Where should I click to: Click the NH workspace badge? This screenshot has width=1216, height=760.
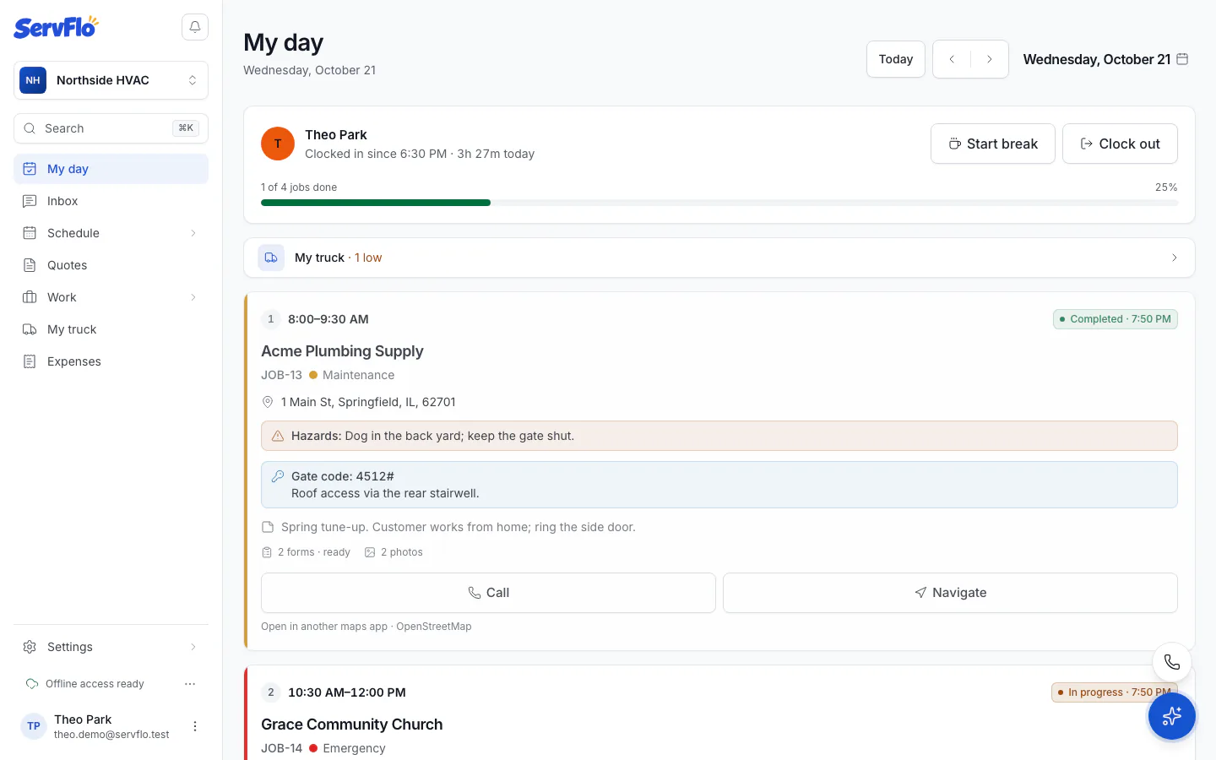pos(33,80)
